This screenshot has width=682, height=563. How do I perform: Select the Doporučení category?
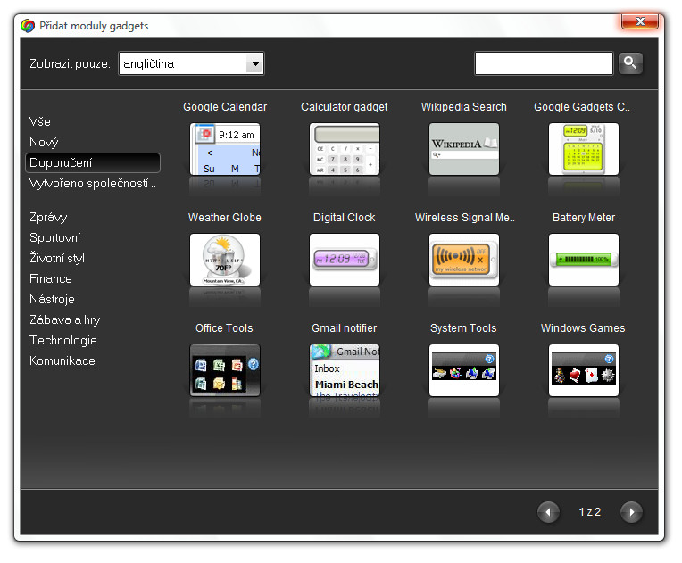(x=93, y=162)
